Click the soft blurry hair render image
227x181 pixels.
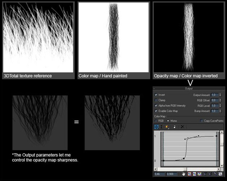click(x=40, y=123)
